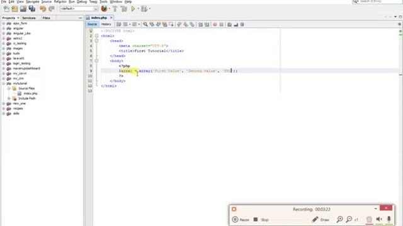Click the red Start Macro Recording icon
Image resolution: width=403 pixels, height=226 pixels.
(215, 24)
